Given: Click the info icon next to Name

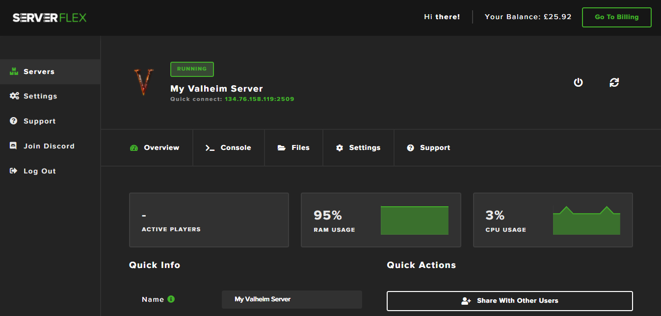Looking at the screenshot, I should click(x=171, y=299).
